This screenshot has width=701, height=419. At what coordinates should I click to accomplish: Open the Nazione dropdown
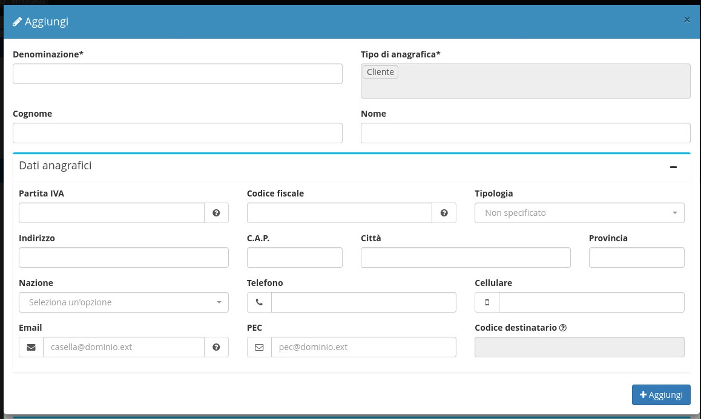[x=123, y=302]
